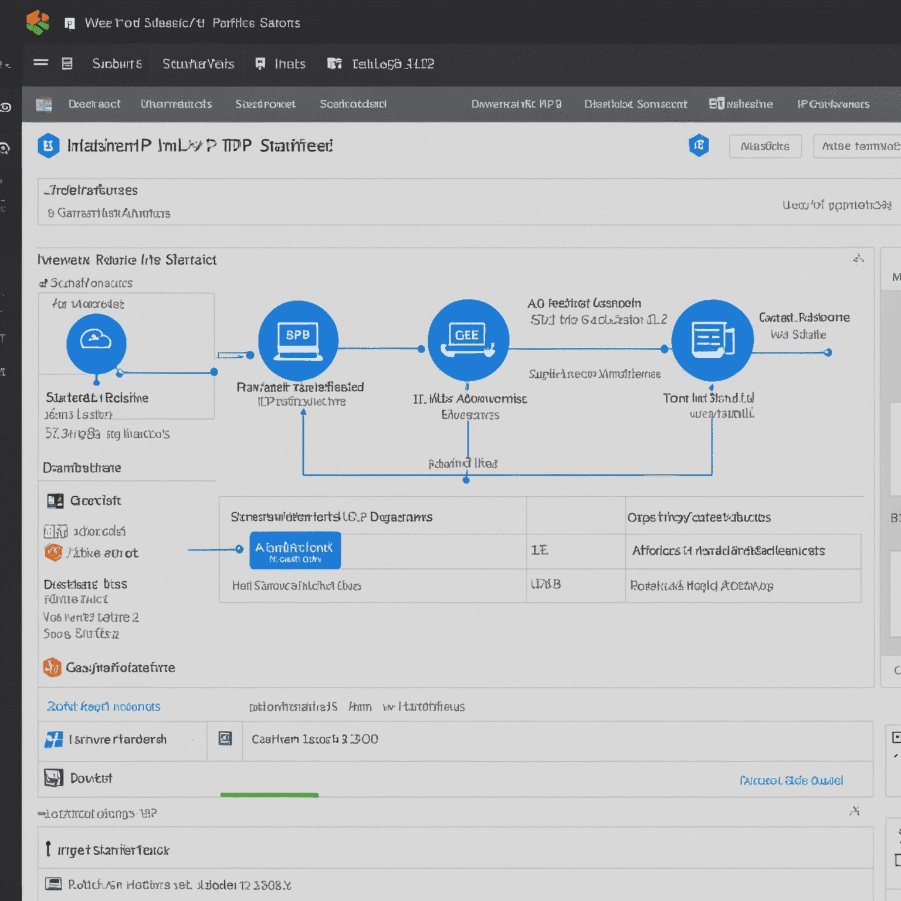Select the "Rorehtd& Hcglcl AOEtMvop" cell
The width and height of the screenshot is (901, 901).
tap(702, 585)
